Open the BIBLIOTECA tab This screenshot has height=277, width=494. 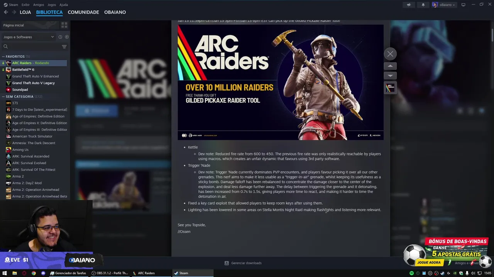pos(49,12)
